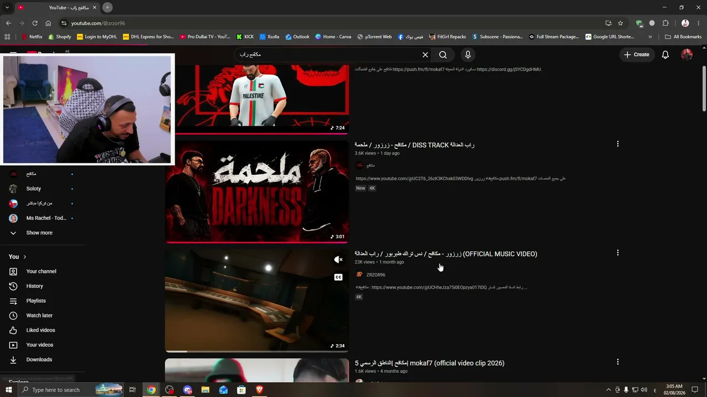Open the Windows Start menu
This screenshot has width=707, height=397.
[9, 390]
